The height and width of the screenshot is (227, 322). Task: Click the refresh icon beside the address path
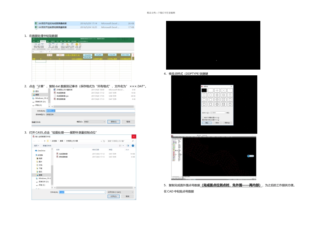point(104,141)
